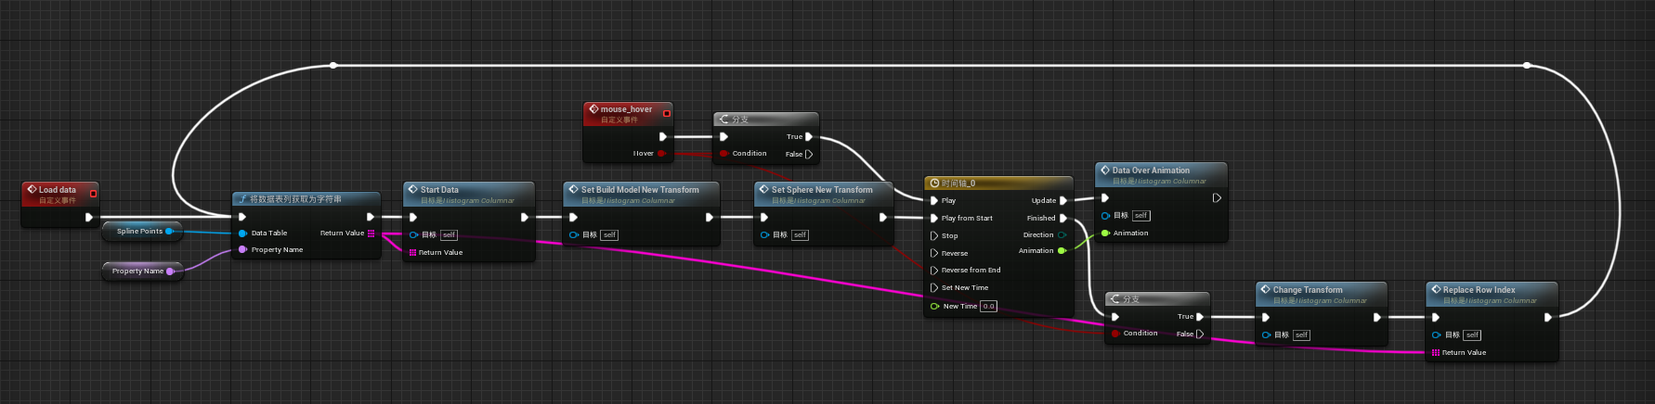Click the Data Table input pin
The width and height of the screenshot is (1655, 404).
point(242,234)
